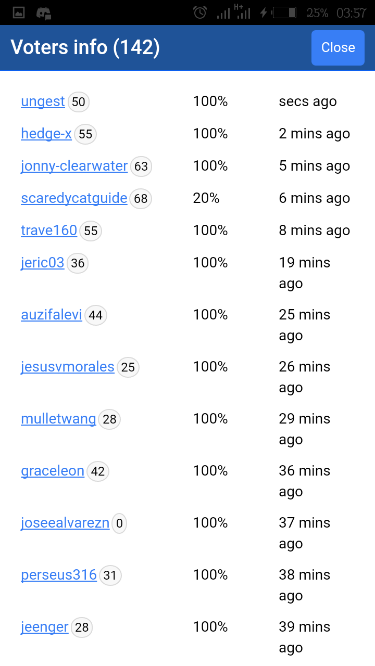The image size is (375, 666).
Task: Open perseus316 profile link
Action: pyautogui.click(x=59, y=575)
